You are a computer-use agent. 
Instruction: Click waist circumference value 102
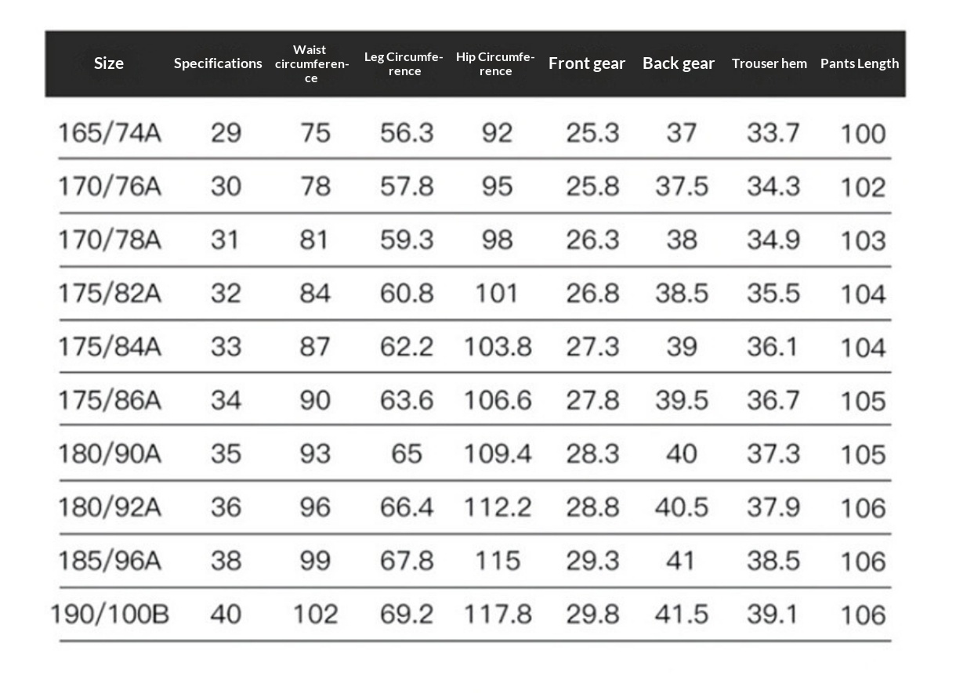[x=315, y=615]
